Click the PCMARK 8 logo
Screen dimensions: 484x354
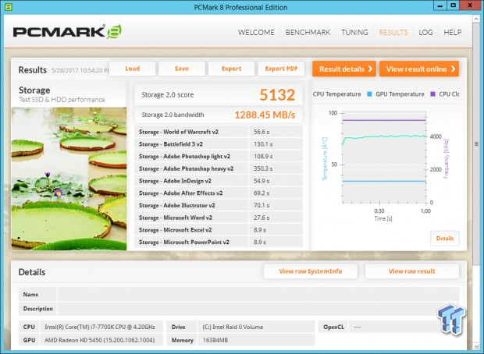click(x=67, y=32)
